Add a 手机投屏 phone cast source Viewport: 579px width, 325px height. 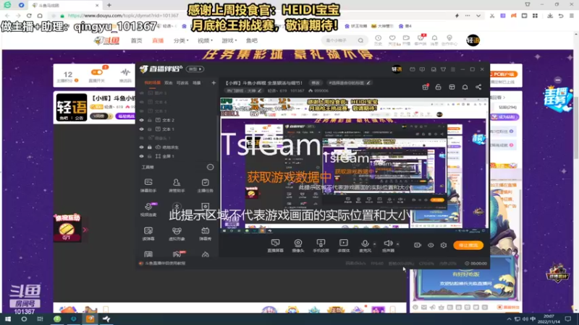[321, 246]
